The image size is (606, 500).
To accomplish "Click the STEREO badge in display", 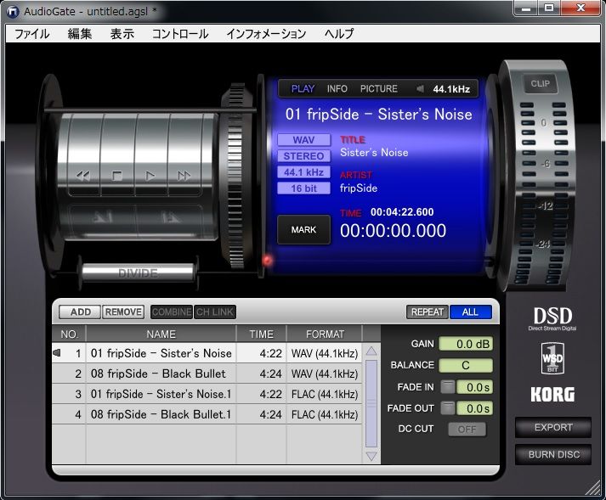I will click(x=303, y=156).
